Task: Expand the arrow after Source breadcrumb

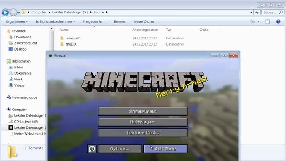Action: pos(107,12)
